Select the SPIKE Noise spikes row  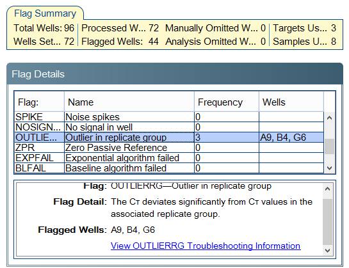(x=169, y=117)
